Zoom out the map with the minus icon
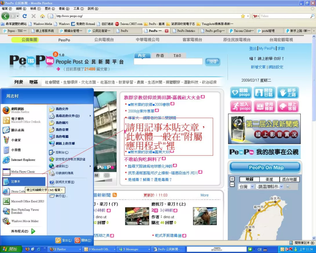This screenshot has height=253, width=316. (232, 185)
